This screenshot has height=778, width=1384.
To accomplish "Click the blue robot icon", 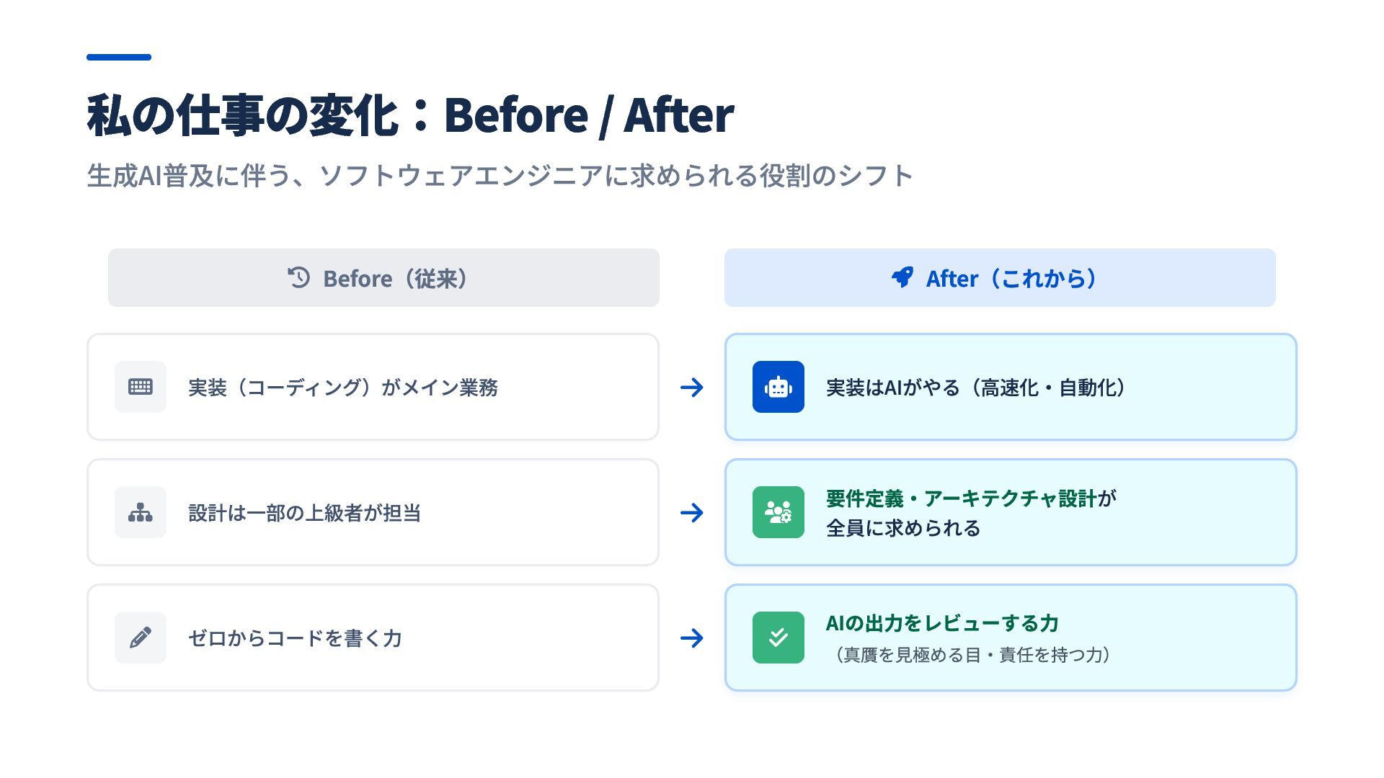I will click(x=778, y=387).
